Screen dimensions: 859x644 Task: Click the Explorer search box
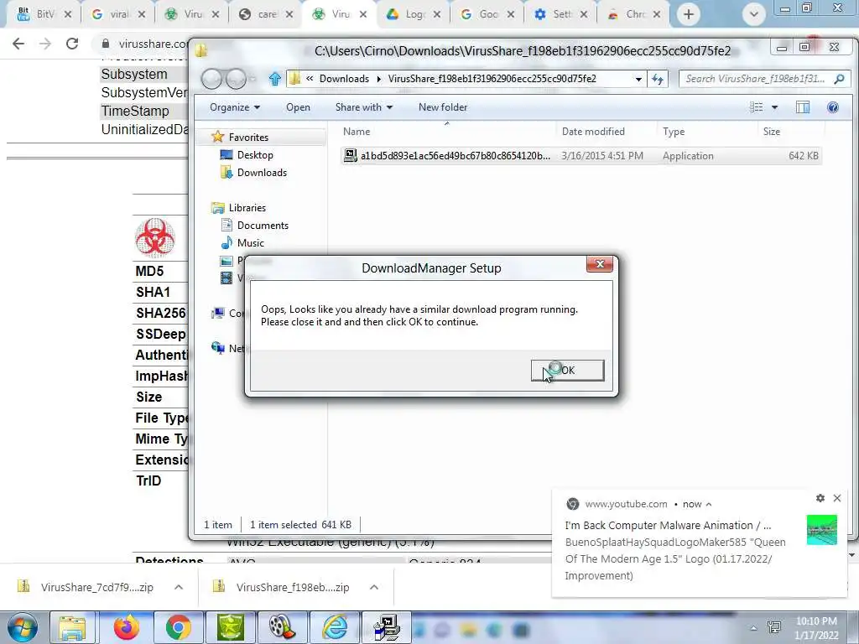click(x=763, y=79)
